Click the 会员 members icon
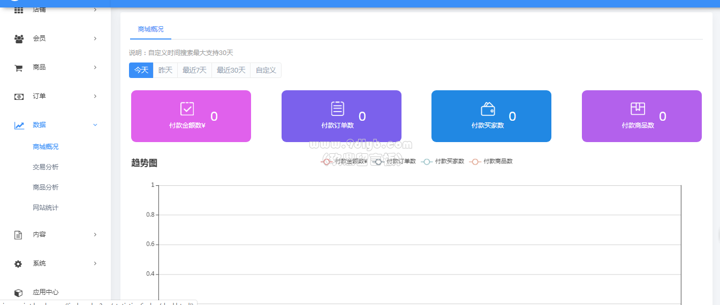Viewport: 720px width, 305px height. click(x=19, y=38)
